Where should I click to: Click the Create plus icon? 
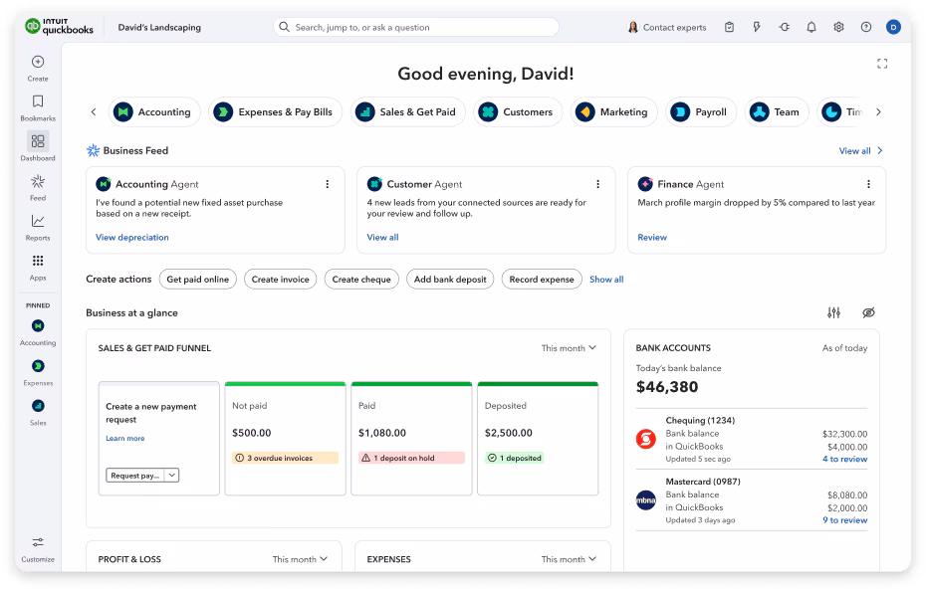tap(38, 62)
